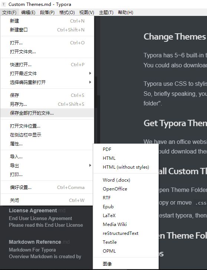Screen dimensions: 207x270
Task: Choose LaTeX export format
Action: point(126,215)
